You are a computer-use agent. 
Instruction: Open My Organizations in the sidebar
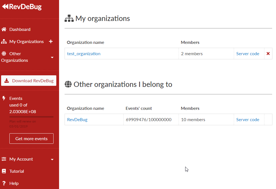(26, 42)
